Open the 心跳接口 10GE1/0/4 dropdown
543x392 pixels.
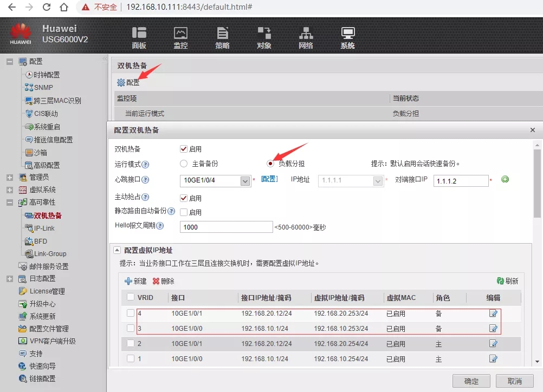click(x=245, y=181)
